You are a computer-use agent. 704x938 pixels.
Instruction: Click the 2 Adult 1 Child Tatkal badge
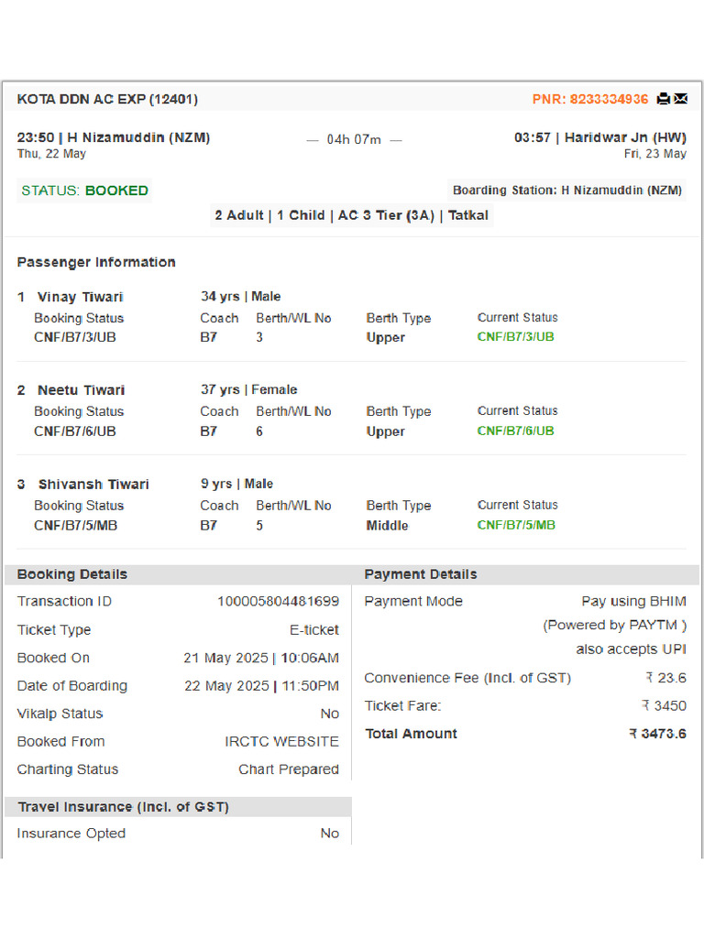pyautogui.click(x=352, y=215)
